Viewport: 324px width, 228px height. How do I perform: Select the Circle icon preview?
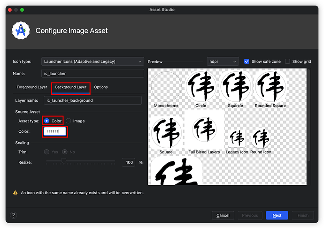201,87
